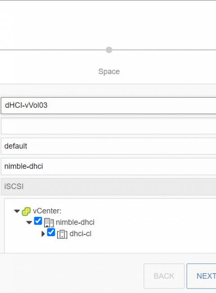Click the Space wizard step label
This screenshot has height=293, width=216.
109,72
